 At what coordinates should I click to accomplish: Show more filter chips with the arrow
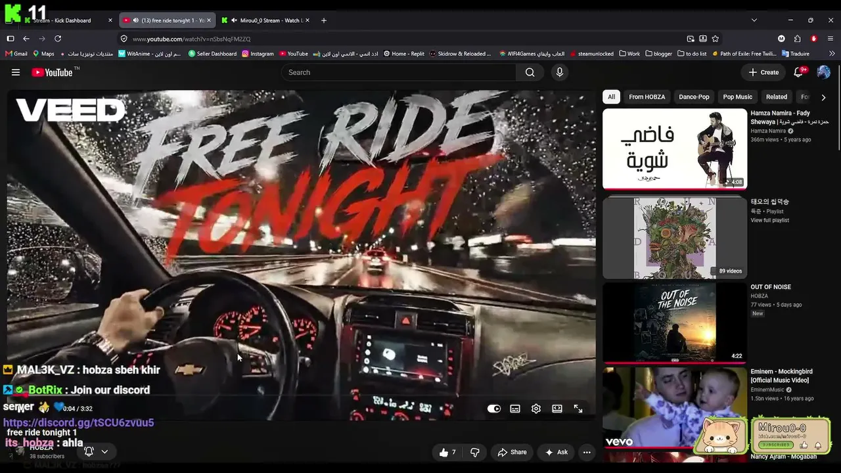(823, 97)
